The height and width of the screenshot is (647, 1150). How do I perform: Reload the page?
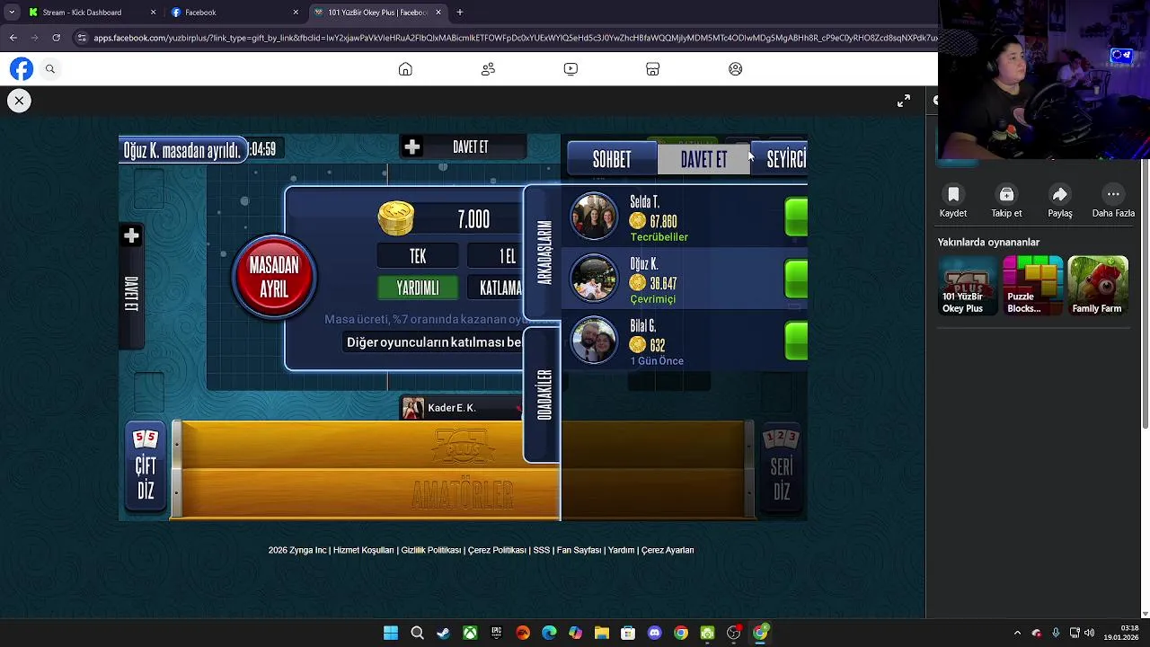[x=56, y=38]
